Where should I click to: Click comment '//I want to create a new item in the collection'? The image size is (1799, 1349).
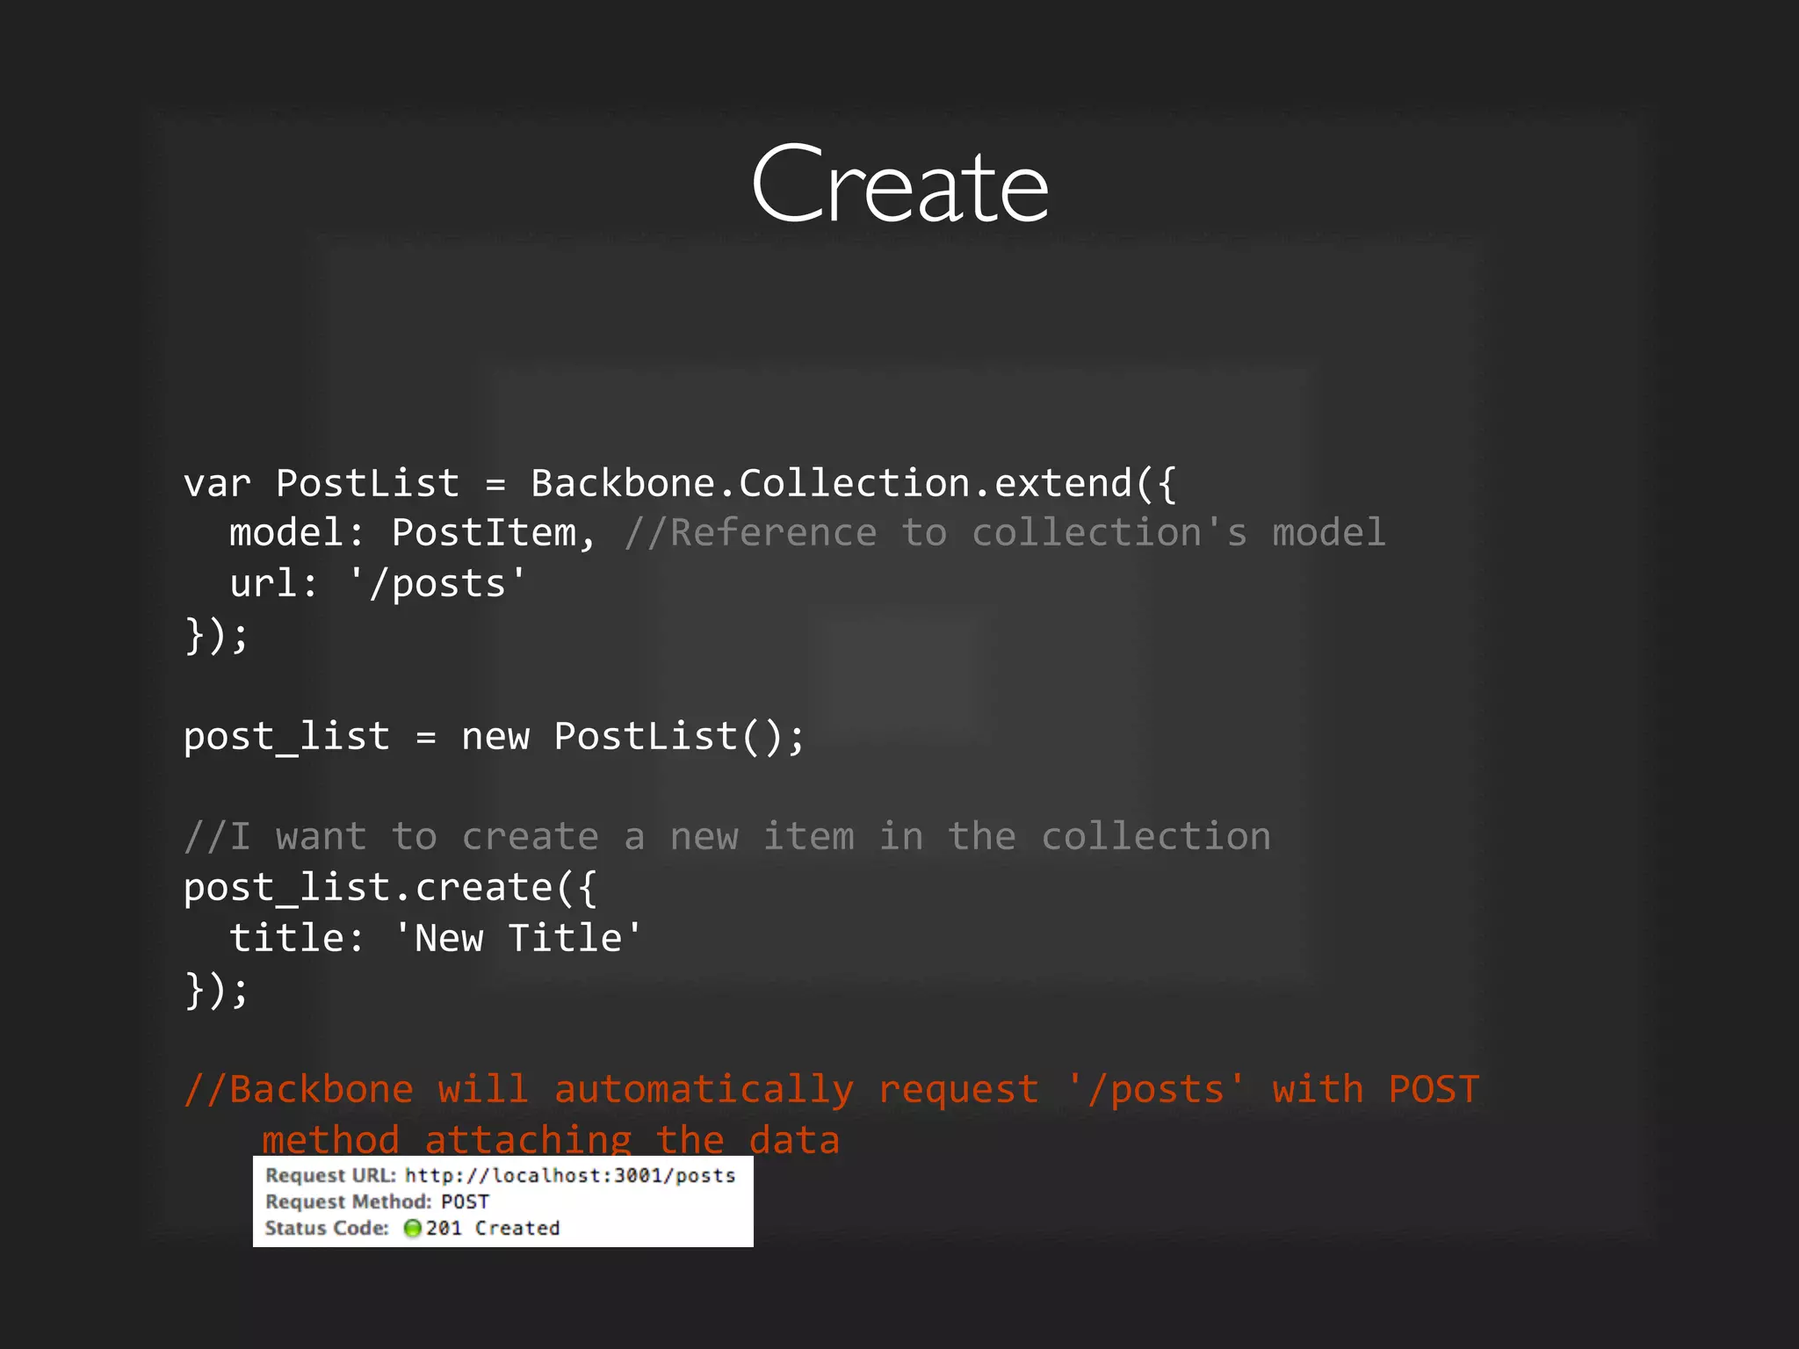(x=727, y=836)
